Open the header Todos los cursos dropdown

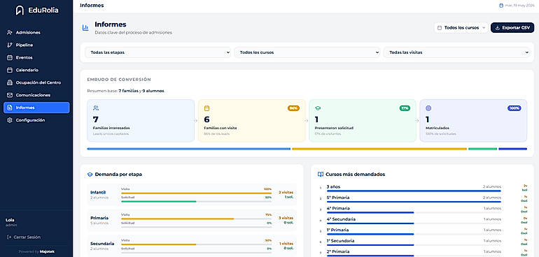[461, 27]
